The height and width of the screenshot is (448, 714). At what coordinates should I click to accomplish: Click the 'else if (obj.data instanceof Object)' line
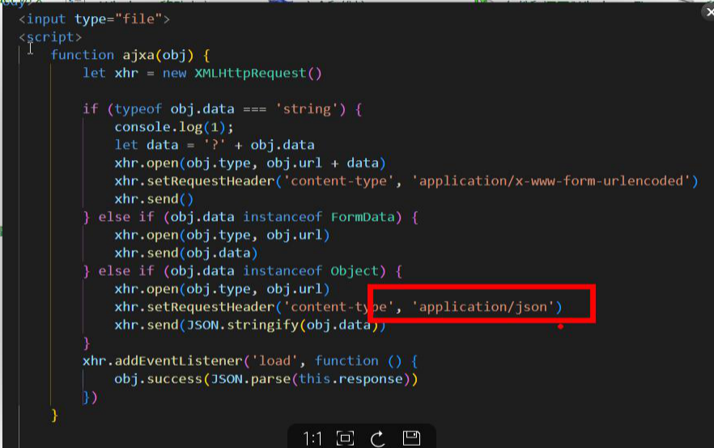(x=242, y=271)
